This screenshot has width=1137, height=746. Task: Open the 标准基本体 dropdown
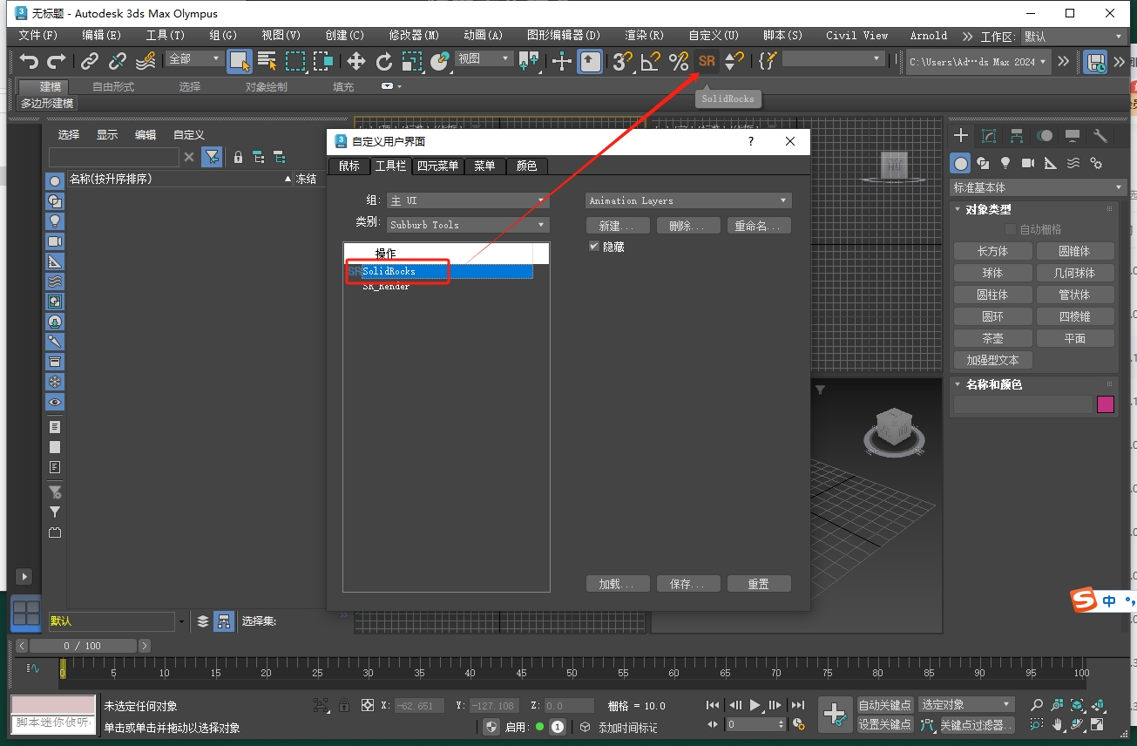coord(1039,187)
